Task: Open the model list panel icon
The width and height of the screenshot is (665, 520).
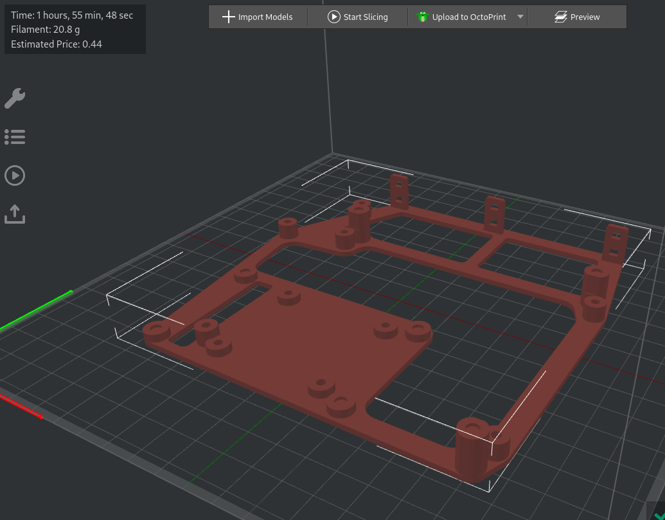Action: [15, 136]
